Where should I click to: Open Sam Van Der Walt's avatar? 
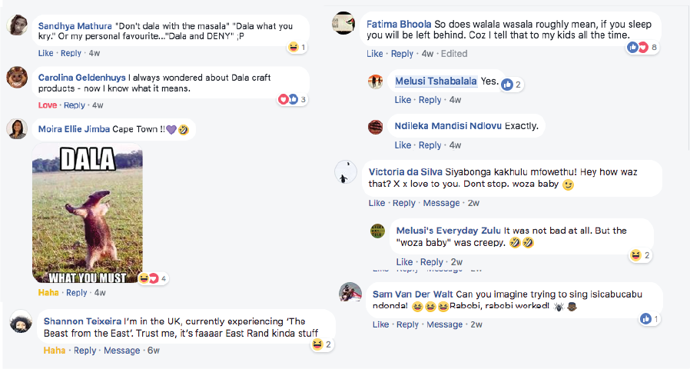pyautogui.click(x=350, y=293)
